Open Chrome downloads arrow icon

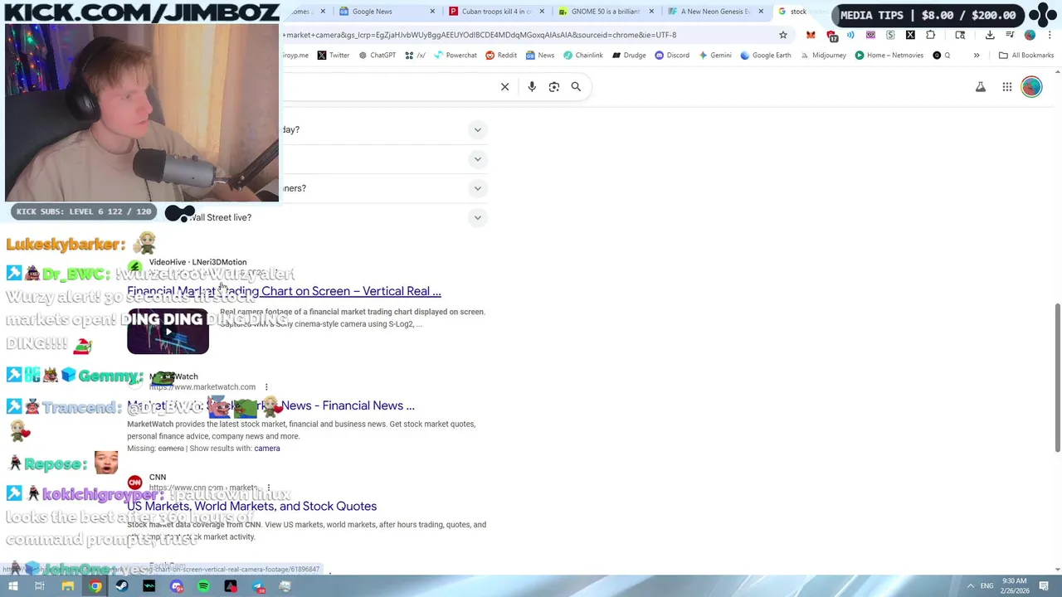click(x=990, y=35)
